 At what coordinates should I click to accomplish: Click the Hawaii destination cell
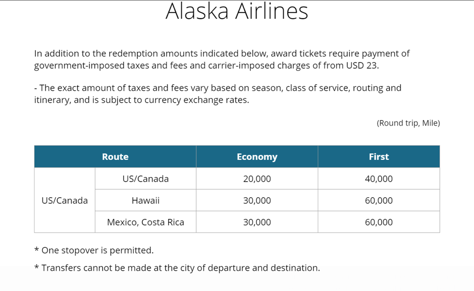coord(145,200)
